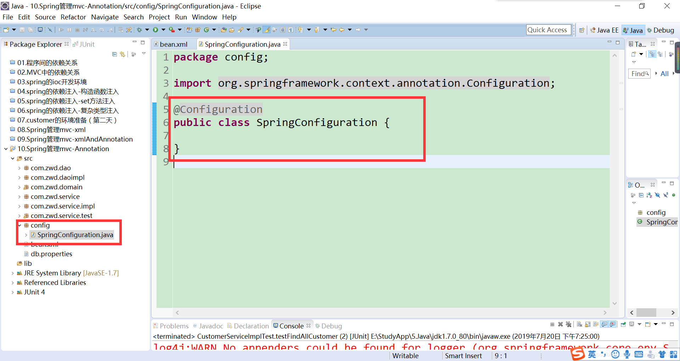Click the Previous Annotation toolbar icon
Image resolution: width=680 pixels, height=361 pixels.
(x=317, y=30)
